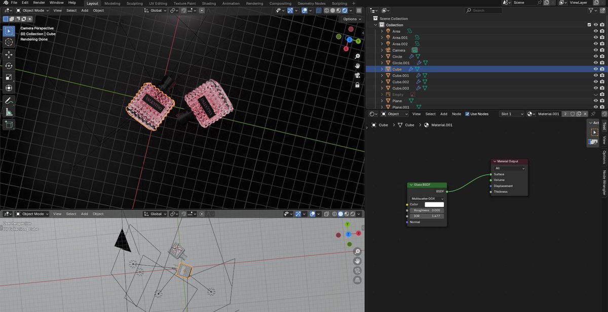The image size is (608, 312).
Task: Show the Empty object via its eye icon
Action: pyautogui.click(x=596, y=95)
